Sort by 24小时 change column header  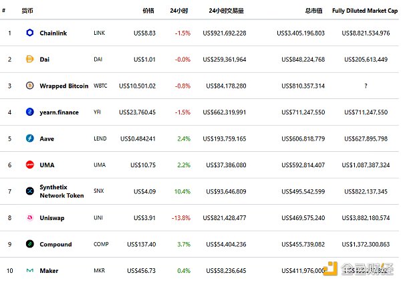coord(178,11)
